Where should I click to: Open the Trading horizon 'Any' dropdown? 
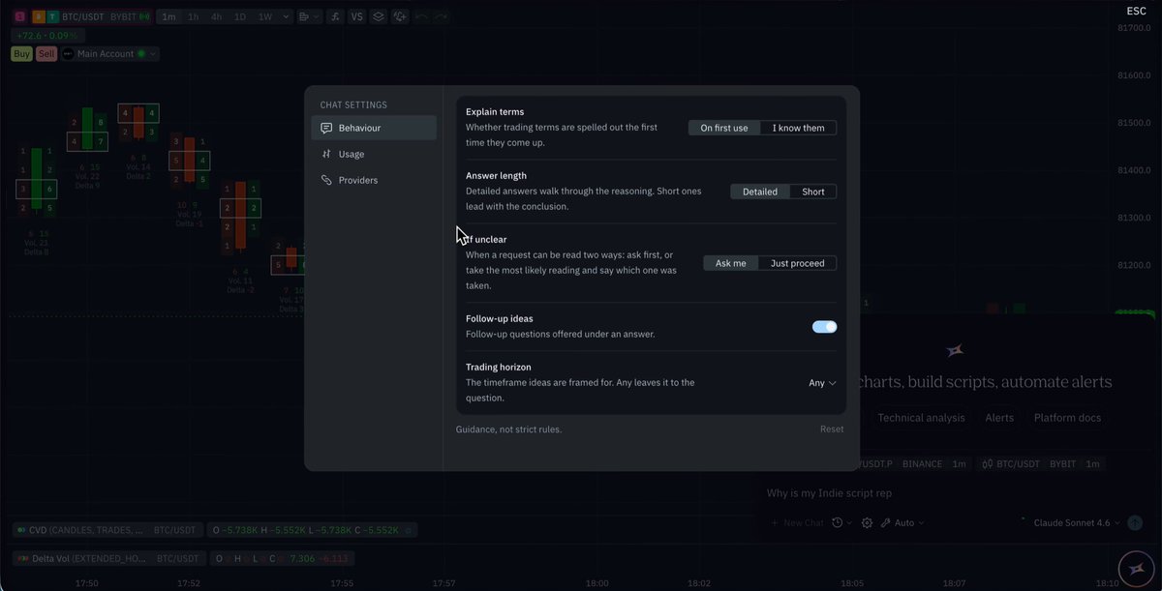coord(823,383)
